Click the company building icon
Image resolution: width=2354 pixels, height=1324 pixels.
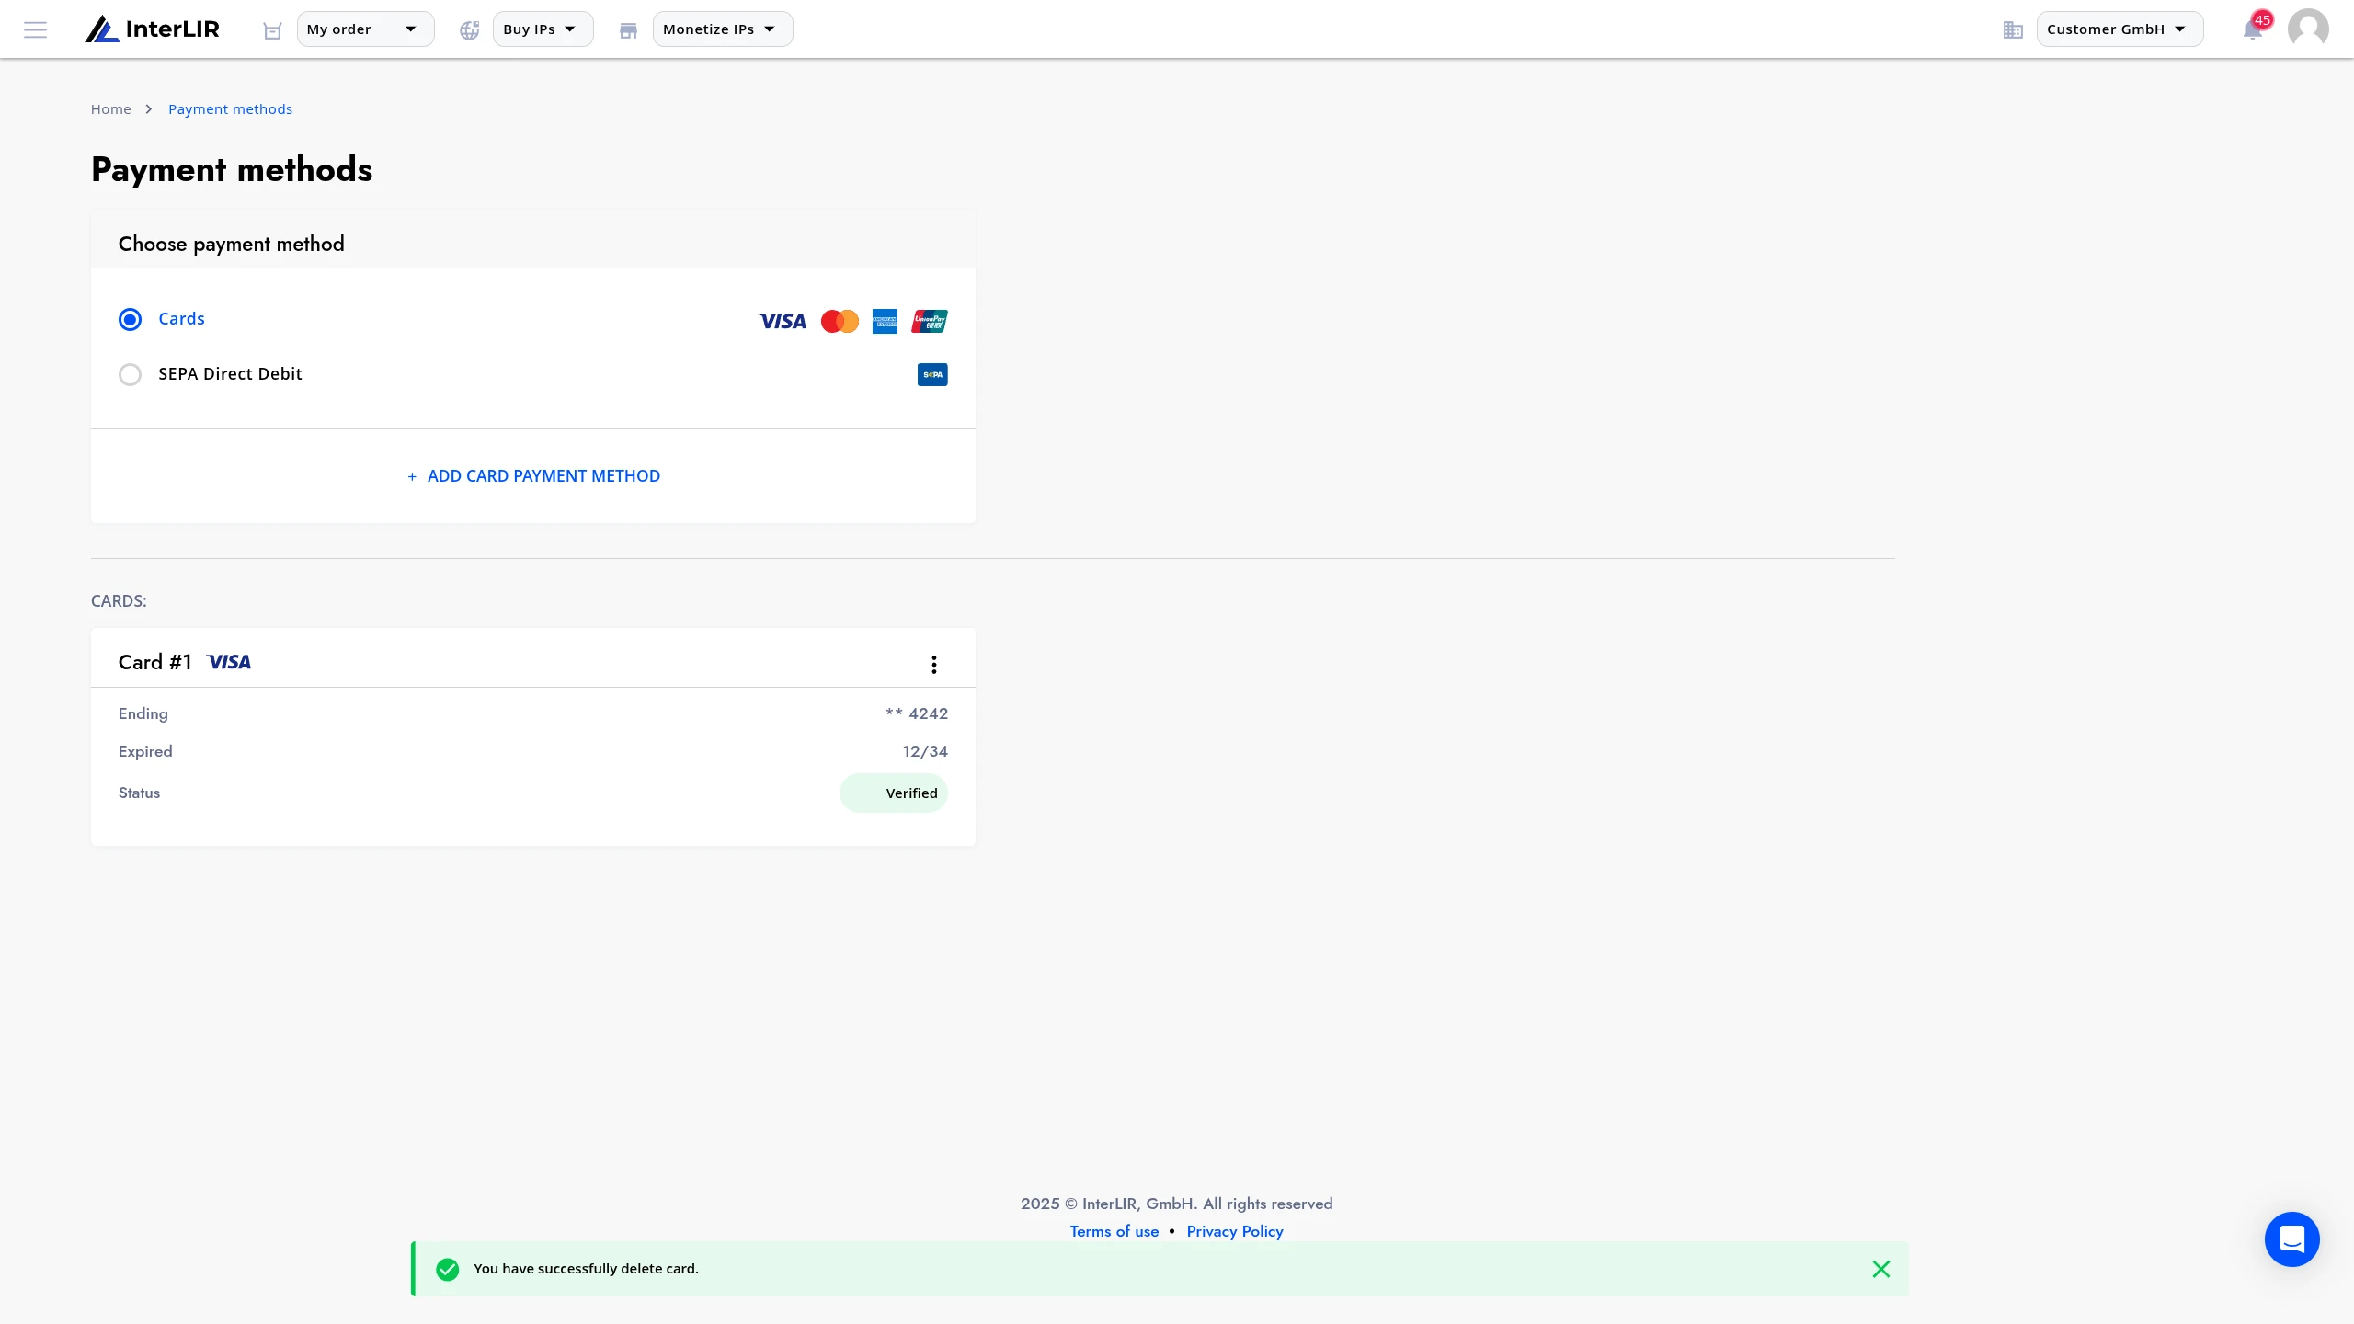(2013, 30)
